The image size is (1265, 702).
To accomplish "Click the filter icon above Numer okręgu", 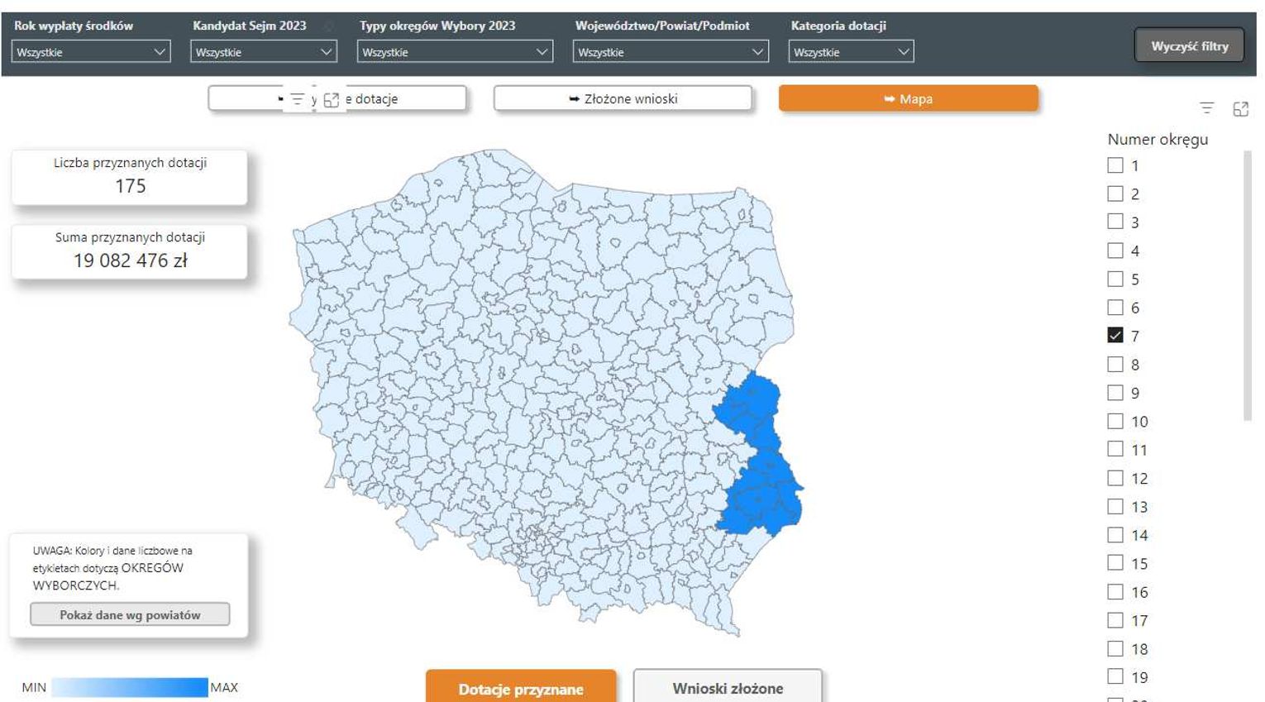I will tap(1206, 108).
